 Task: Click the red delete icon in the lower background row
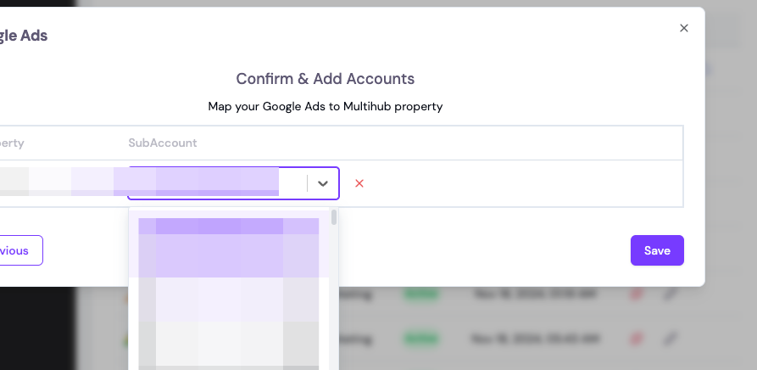(637, 339)
